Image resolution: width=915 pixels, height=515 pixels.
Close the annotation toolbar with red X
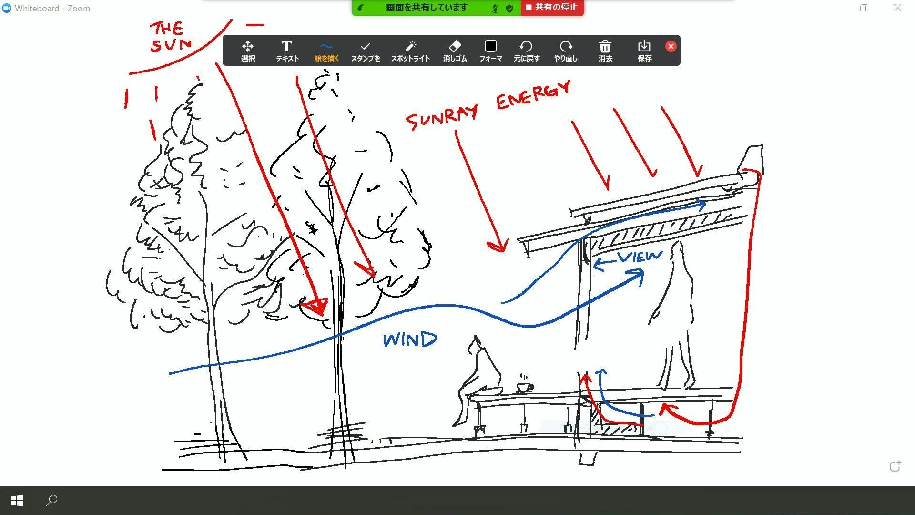[671, 46]
